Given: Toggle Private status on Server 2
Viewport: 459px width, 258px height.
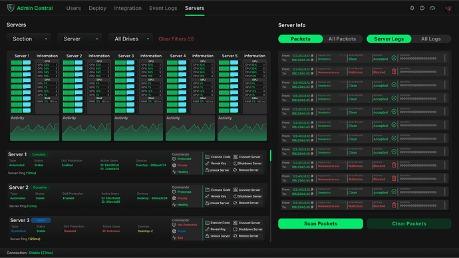Looking at the screenshot, I should click(x=180, y=198).
